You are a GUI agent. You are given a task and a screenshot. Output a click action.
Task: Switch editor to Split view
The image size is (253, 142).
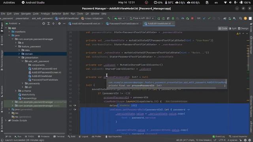232,28
